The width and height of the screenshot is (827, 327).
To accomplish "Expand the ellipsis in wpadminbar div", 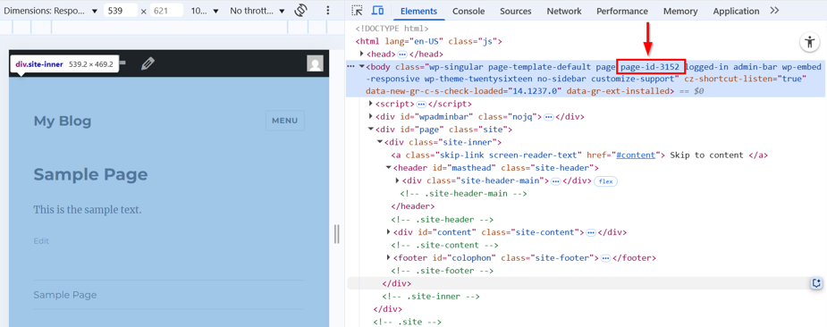I will click(549, 116).
